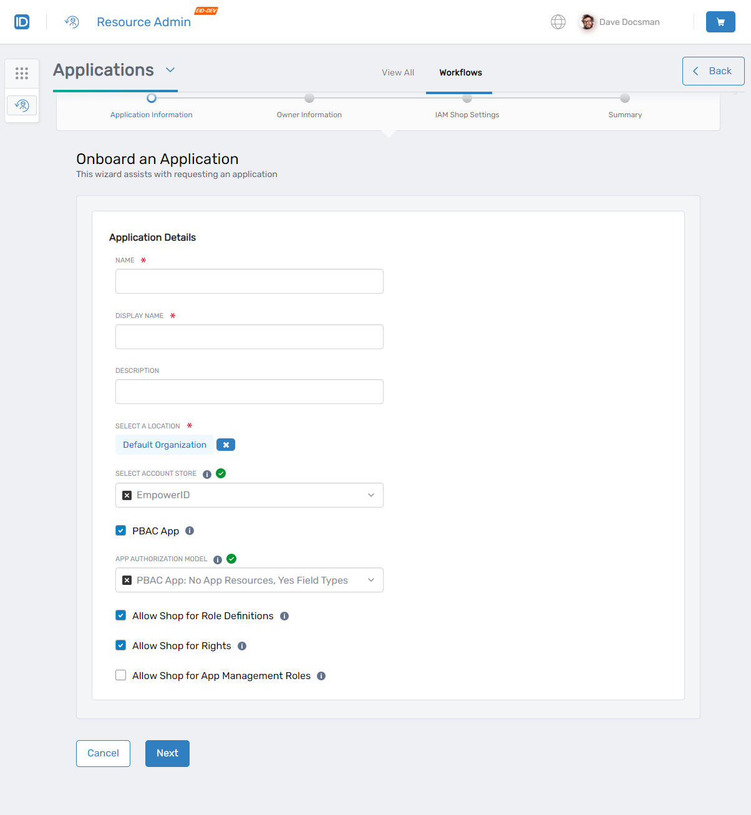Remove the Default Organization location chip

225,444
